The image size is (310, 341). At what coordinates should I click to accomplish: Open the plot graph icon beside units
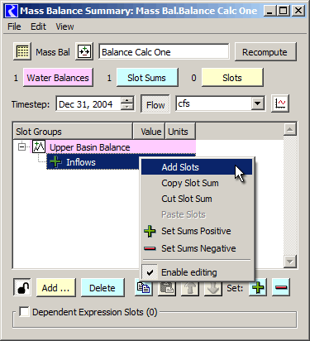[x=280, y=103]
